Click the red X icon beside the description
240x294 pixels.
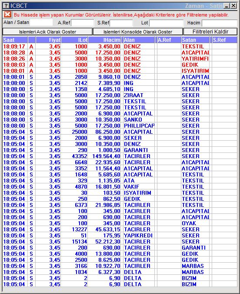[7, 14]
